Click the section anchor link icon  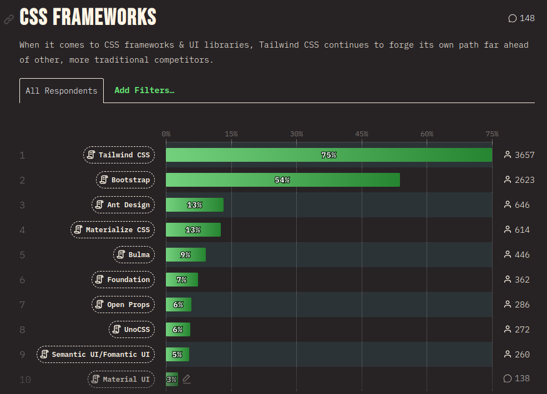coord(8,19)
